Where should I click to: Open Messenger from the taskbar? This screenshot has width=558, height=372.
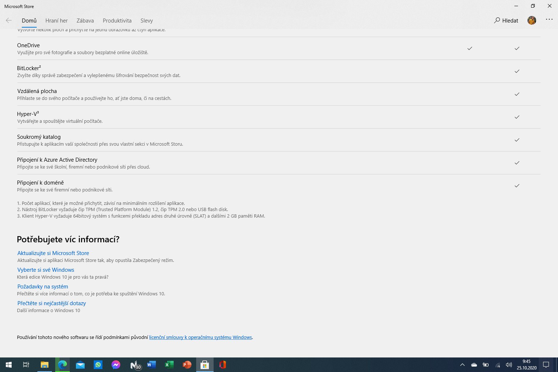pyautogui.click(x=116, y=365)
